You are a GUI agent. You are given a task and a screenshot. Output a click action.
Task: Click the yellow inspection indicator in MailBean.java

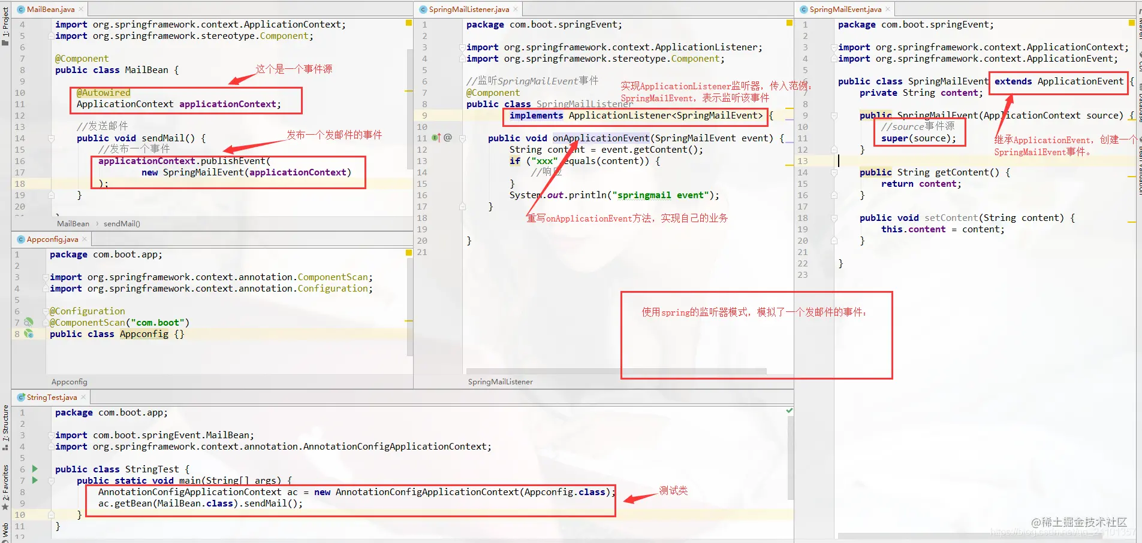[409, 23]
